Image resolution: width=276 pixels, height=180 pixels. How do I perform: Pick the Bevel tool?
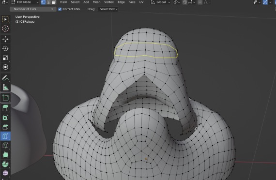[x=5, y=127]
